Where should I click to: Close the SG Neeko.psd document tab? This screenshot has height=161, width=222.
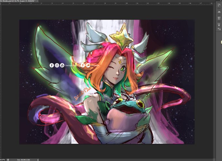[37, 1]
